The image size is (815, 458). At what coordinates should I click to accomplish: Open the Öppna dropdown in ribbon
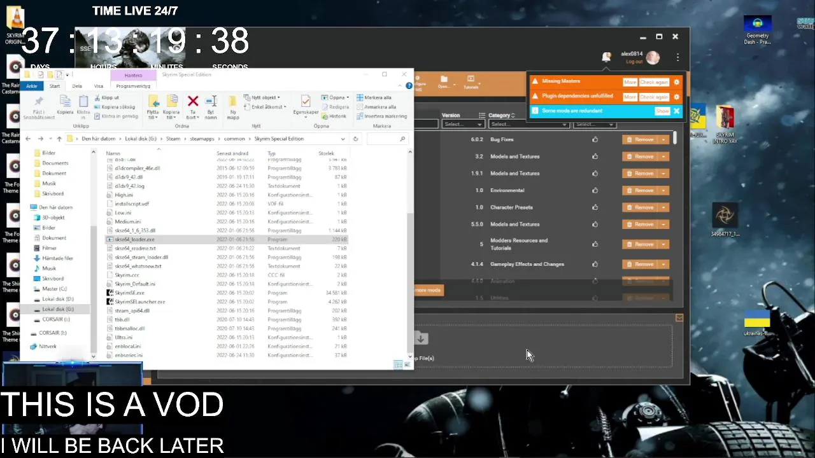[336, 97]
